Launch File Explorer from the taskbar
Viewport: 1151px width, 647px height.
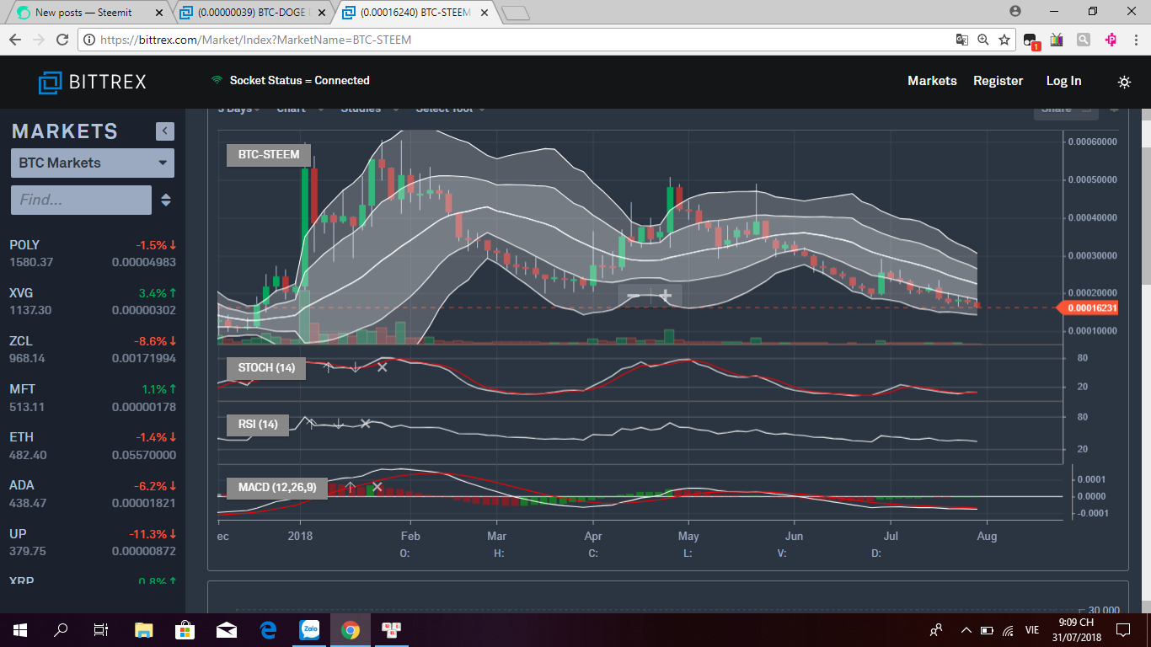tap(144, 629)
